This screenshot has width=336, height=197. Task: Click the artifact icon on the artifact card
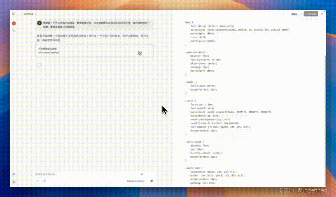pos(140,53)
